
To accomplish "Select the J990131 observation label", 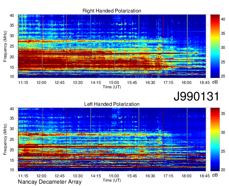I will click(196, 96).
